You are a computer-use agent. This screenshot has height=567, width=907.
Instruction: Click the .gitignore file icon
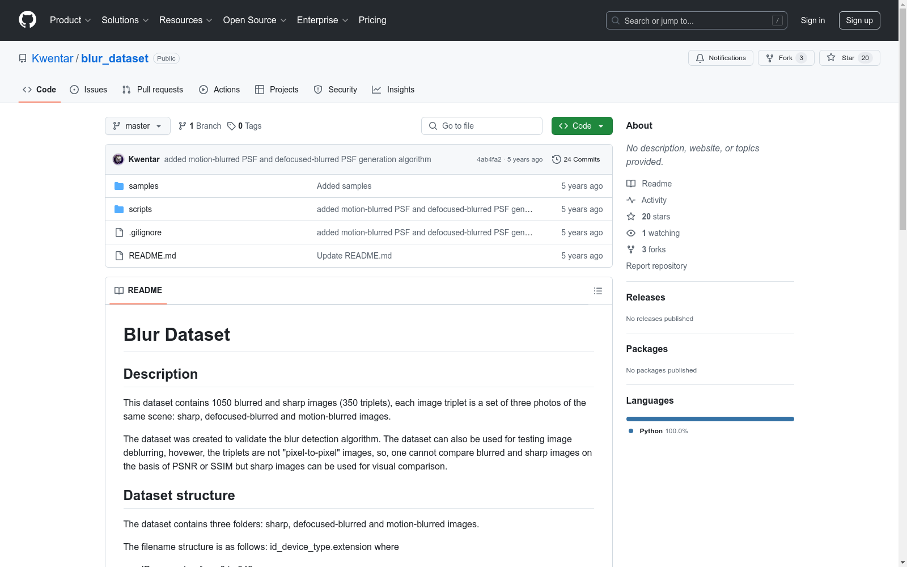119,232
